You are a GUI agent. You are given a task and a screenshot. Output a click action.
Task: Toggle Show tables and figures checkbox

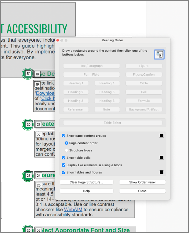(64, 172)
